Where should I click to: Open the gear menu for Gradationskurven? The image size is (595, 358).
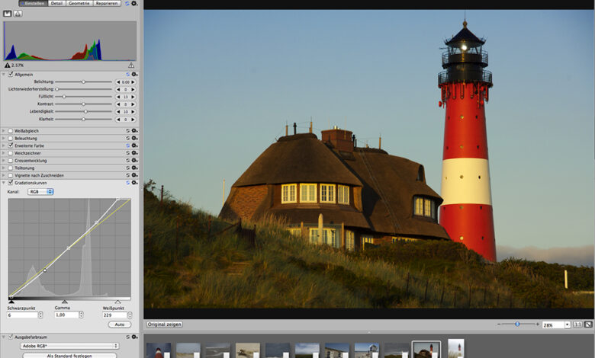[x=135, y=183]
